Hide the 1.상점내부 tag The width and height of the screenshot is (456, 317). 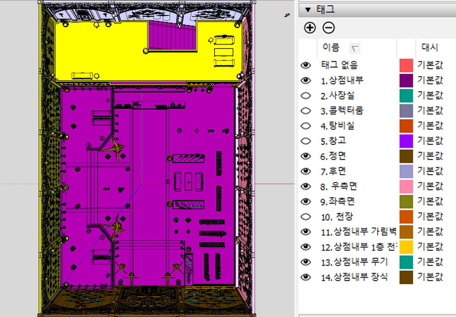coord(306,80)
